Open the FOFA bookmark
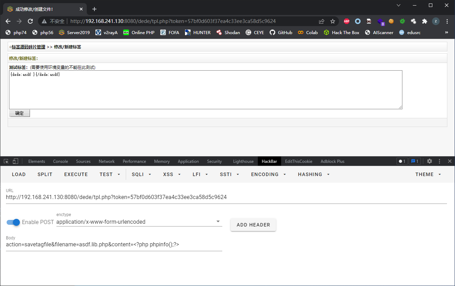 [170, 32]
